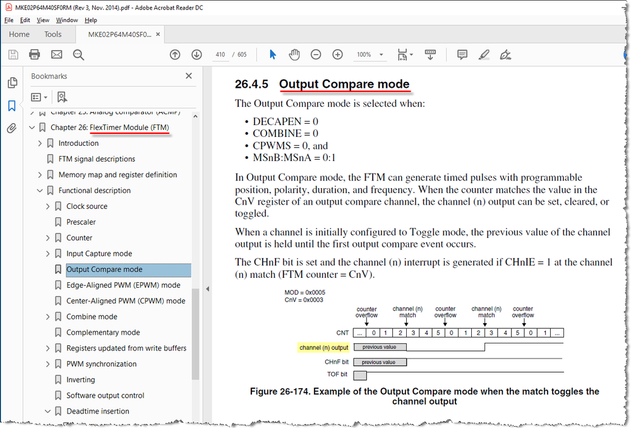Open the fit page options icon
The height and width of the screenshot is (428, 631).
[x=405, y=55]
